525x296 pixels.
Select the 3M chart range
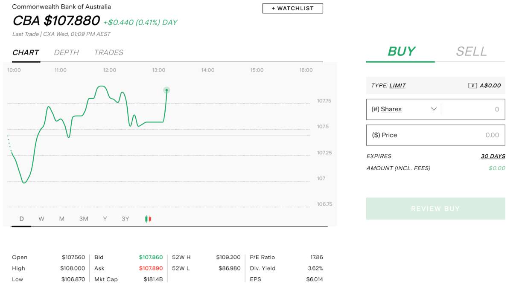point(84,219)
